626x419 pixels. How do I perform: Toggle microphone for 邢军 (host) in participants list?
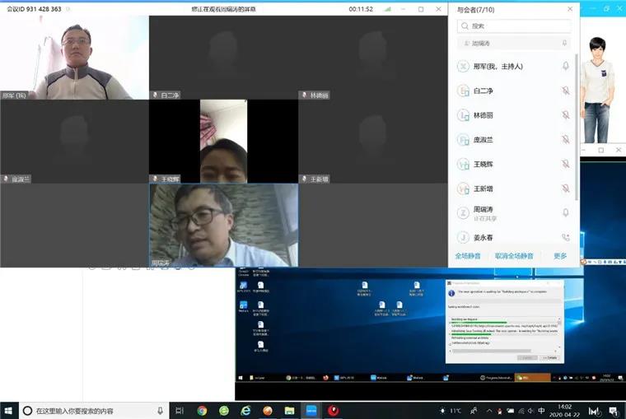565,67
